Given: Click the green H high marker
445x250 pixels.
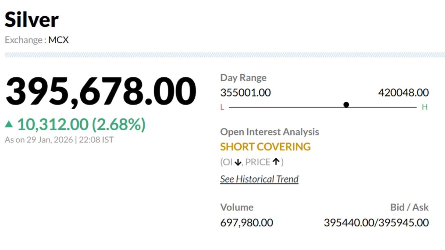Looking at the screenshot, I should click(424, 107).
